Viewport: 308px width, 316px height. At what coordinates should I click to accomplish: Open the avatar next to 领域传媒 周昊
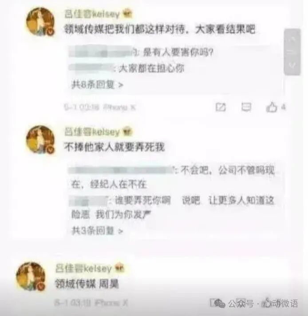pos(31,276)
